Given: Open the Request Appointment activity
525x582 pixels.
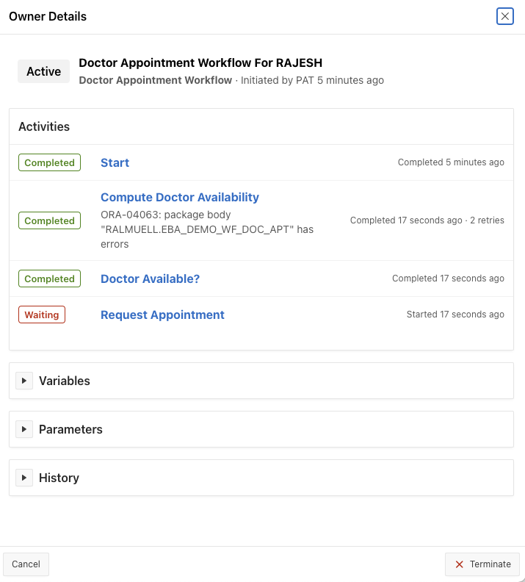Looking at the screenshot, I should tap(162, 315).
